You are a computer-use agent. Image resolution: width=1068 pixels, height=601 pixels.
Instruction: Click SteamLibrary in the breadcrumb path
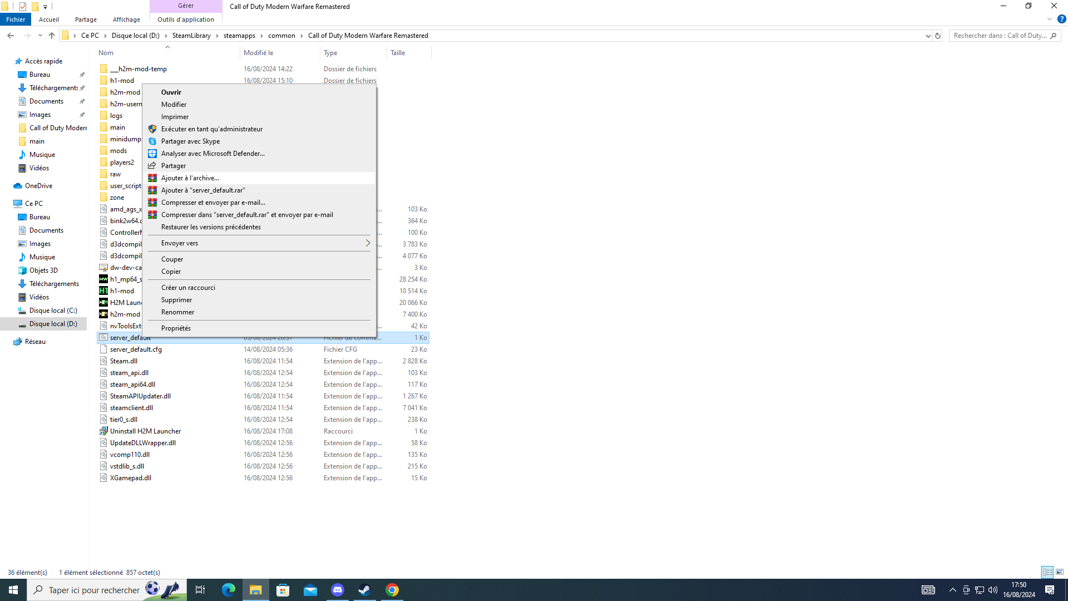[x=191, y=36]
